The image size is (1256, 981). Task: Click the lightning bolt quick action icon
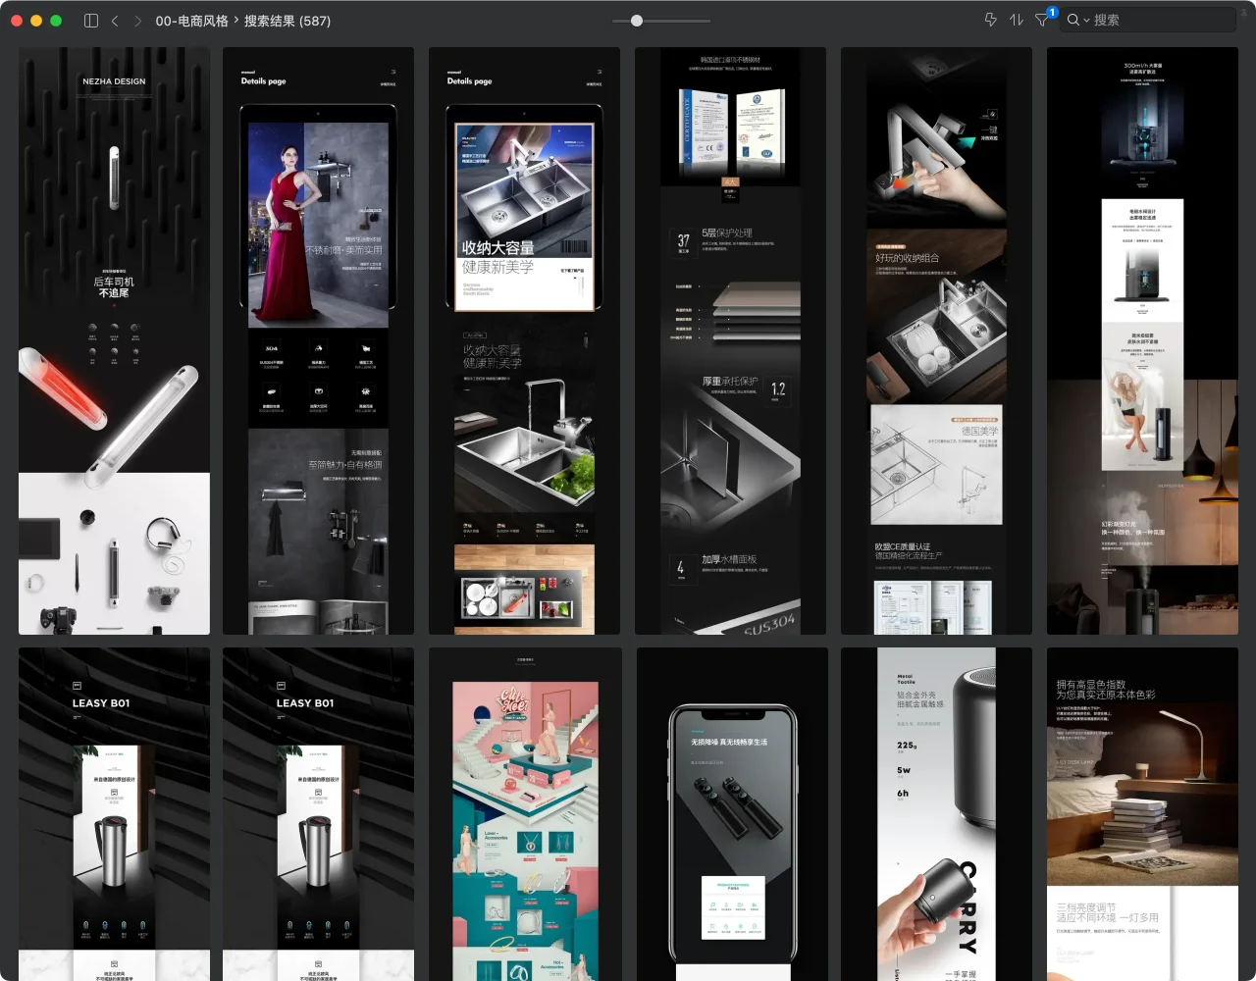990,20
